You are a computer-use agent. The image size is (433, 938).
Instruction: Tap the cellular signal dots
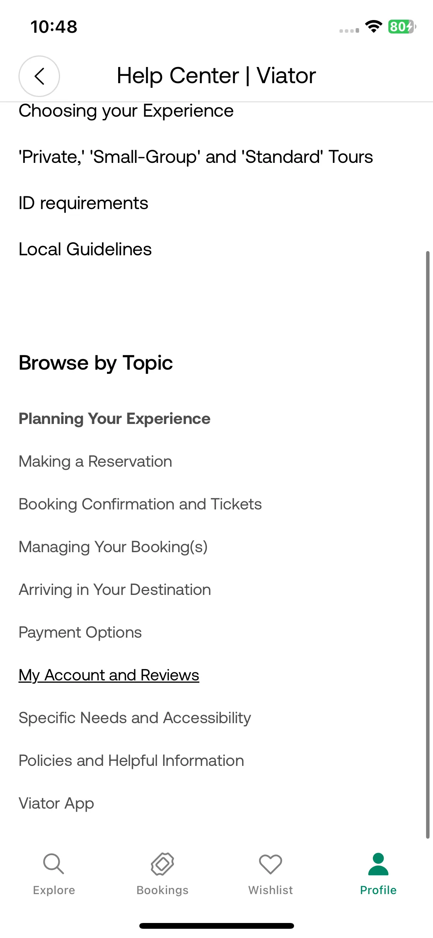(349, 30)
